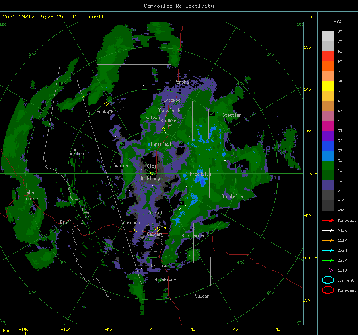Click the RockyMH label
The height and width of the screenshot is (335, 358).
click(105, 112)
